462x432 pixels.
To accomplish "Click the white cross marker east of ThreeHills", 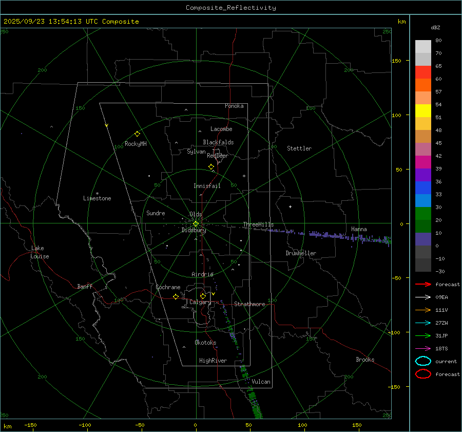I will coord(290,206).
